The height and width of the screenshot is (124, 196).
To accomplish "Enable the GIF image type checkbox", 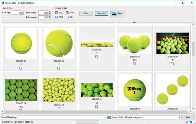I will pyautogui.click(x=67, y=17).
